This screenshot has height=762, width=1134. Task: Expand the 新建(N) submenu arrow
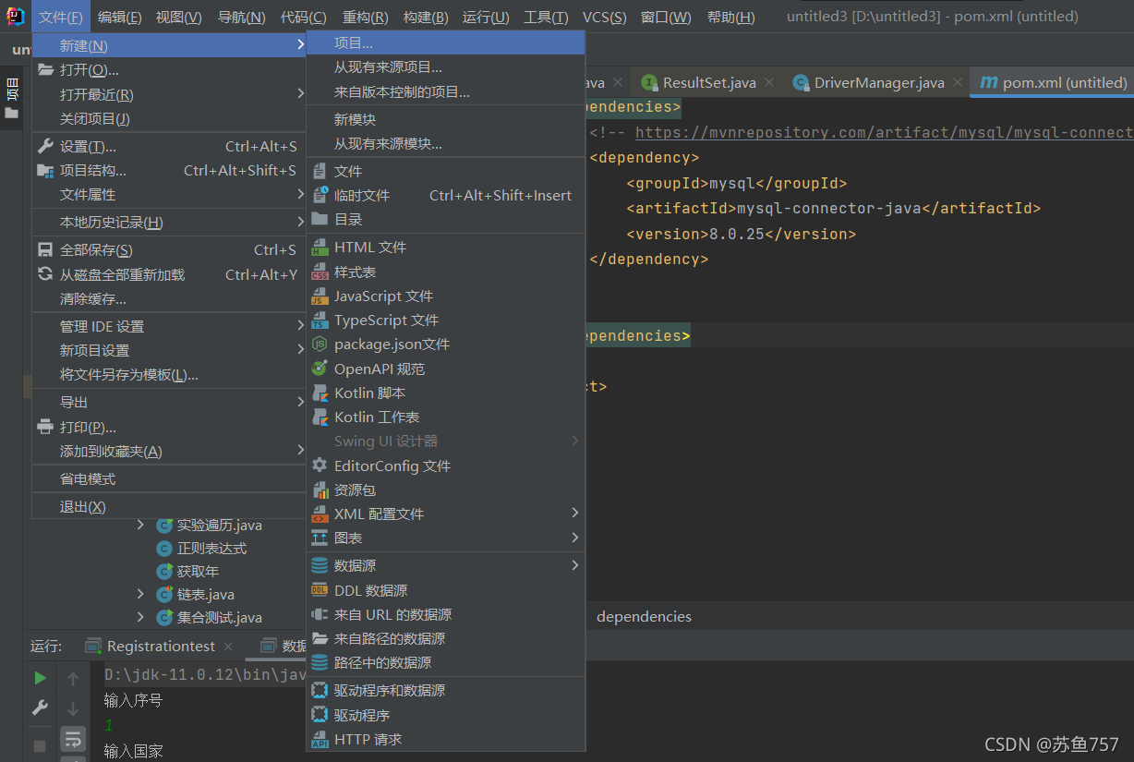[x=300, y=45]
